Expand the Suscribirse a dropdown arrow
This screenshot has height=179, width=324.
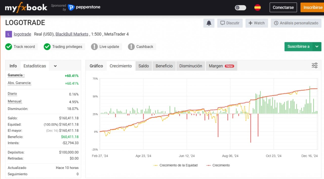(317, 47)
